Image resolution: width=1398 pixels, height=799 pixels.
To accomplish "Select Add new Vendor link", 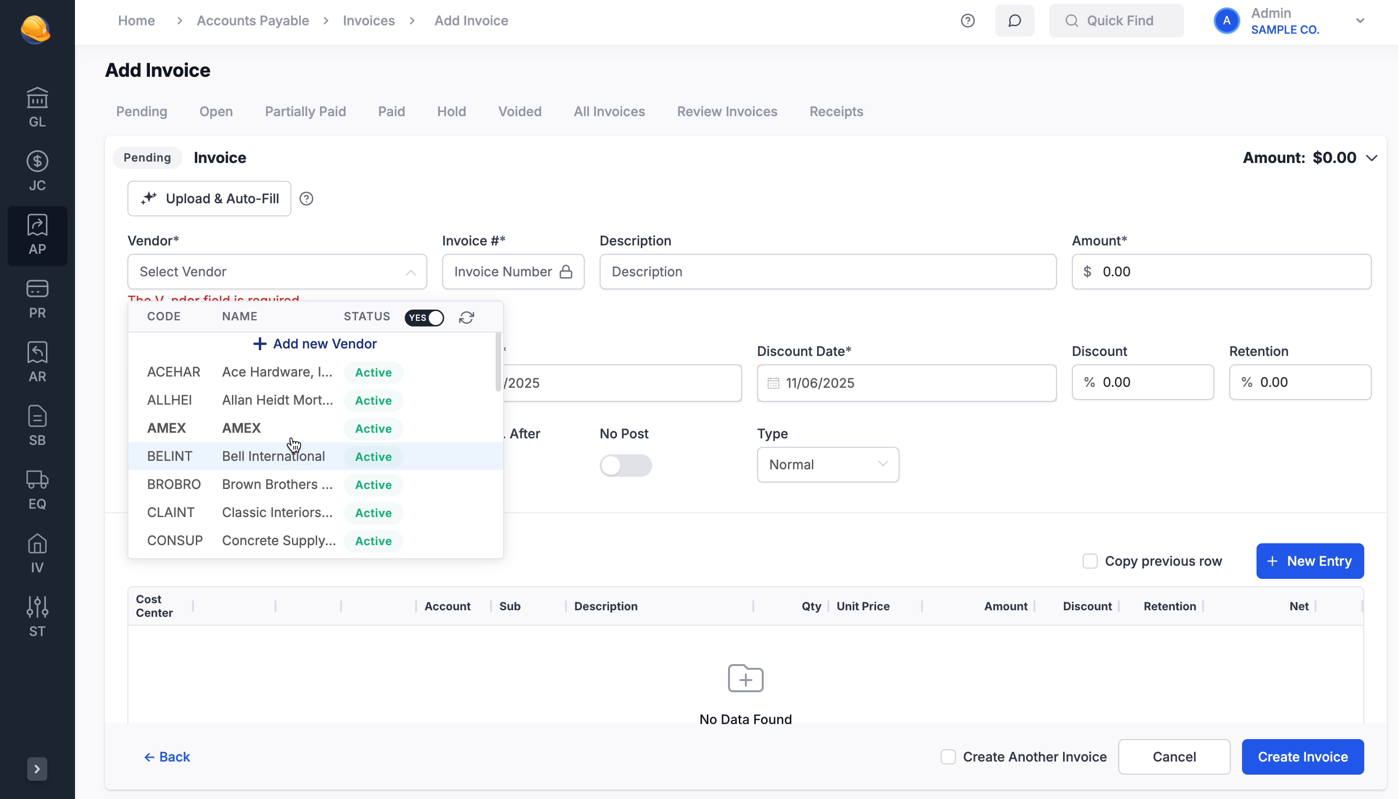I will pos(314,343).
